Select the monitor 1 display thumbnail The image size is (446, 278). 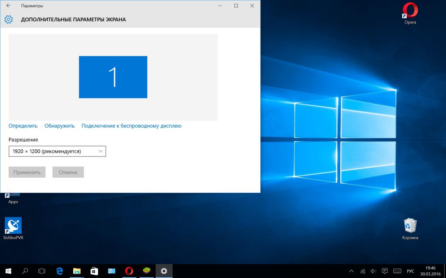(113, 77)
